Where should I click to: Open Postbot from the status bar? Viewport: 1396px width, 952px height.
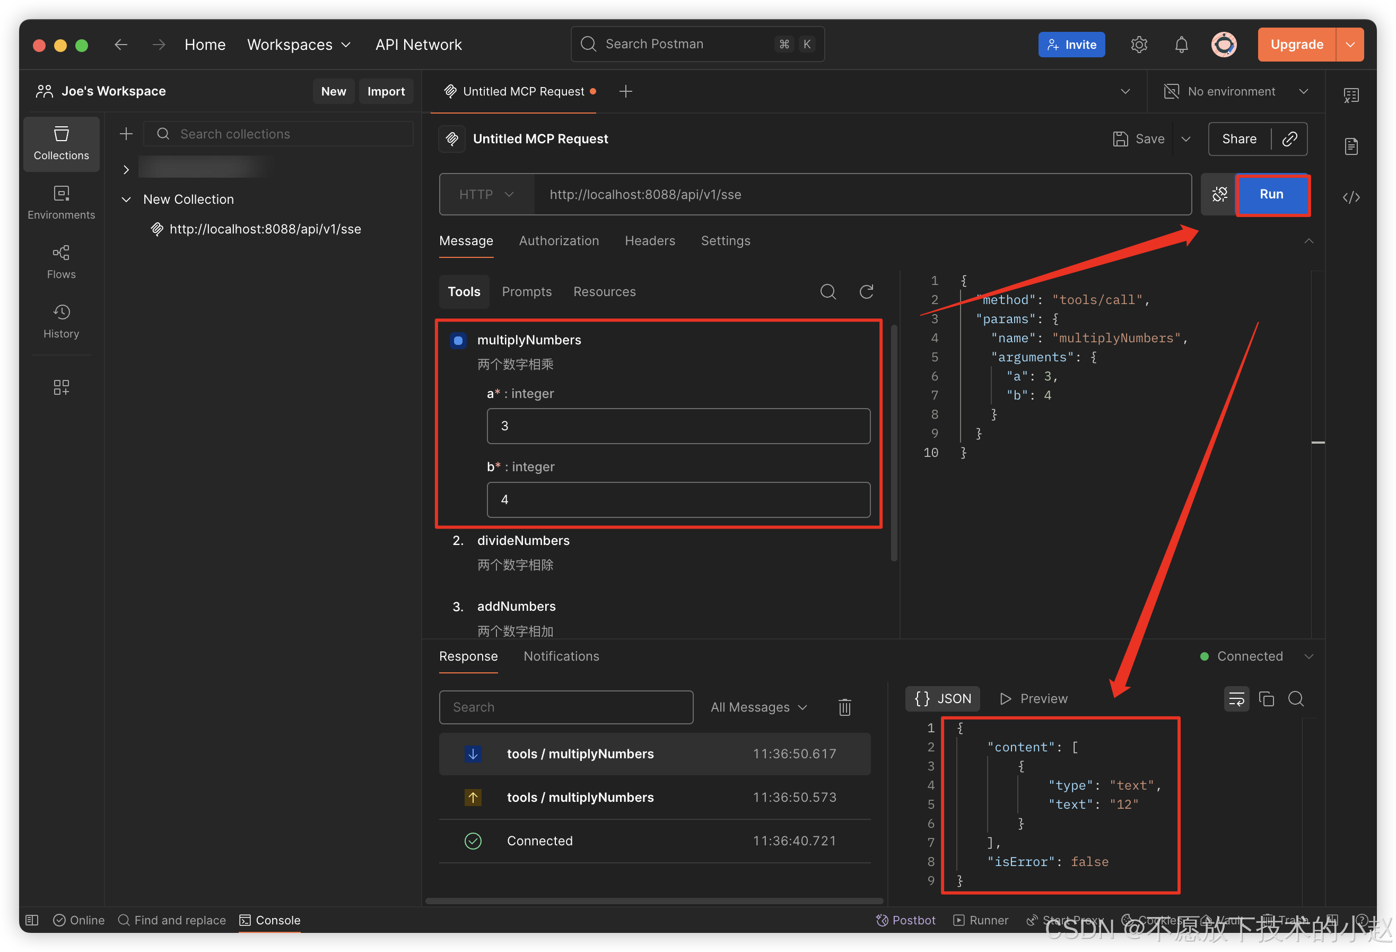pos(906,920)
